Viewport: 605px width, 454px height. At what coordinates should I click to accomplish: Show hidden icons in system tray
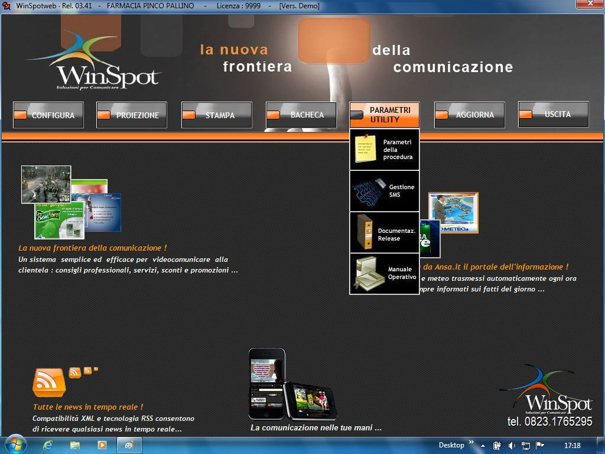tap(483, 446)
